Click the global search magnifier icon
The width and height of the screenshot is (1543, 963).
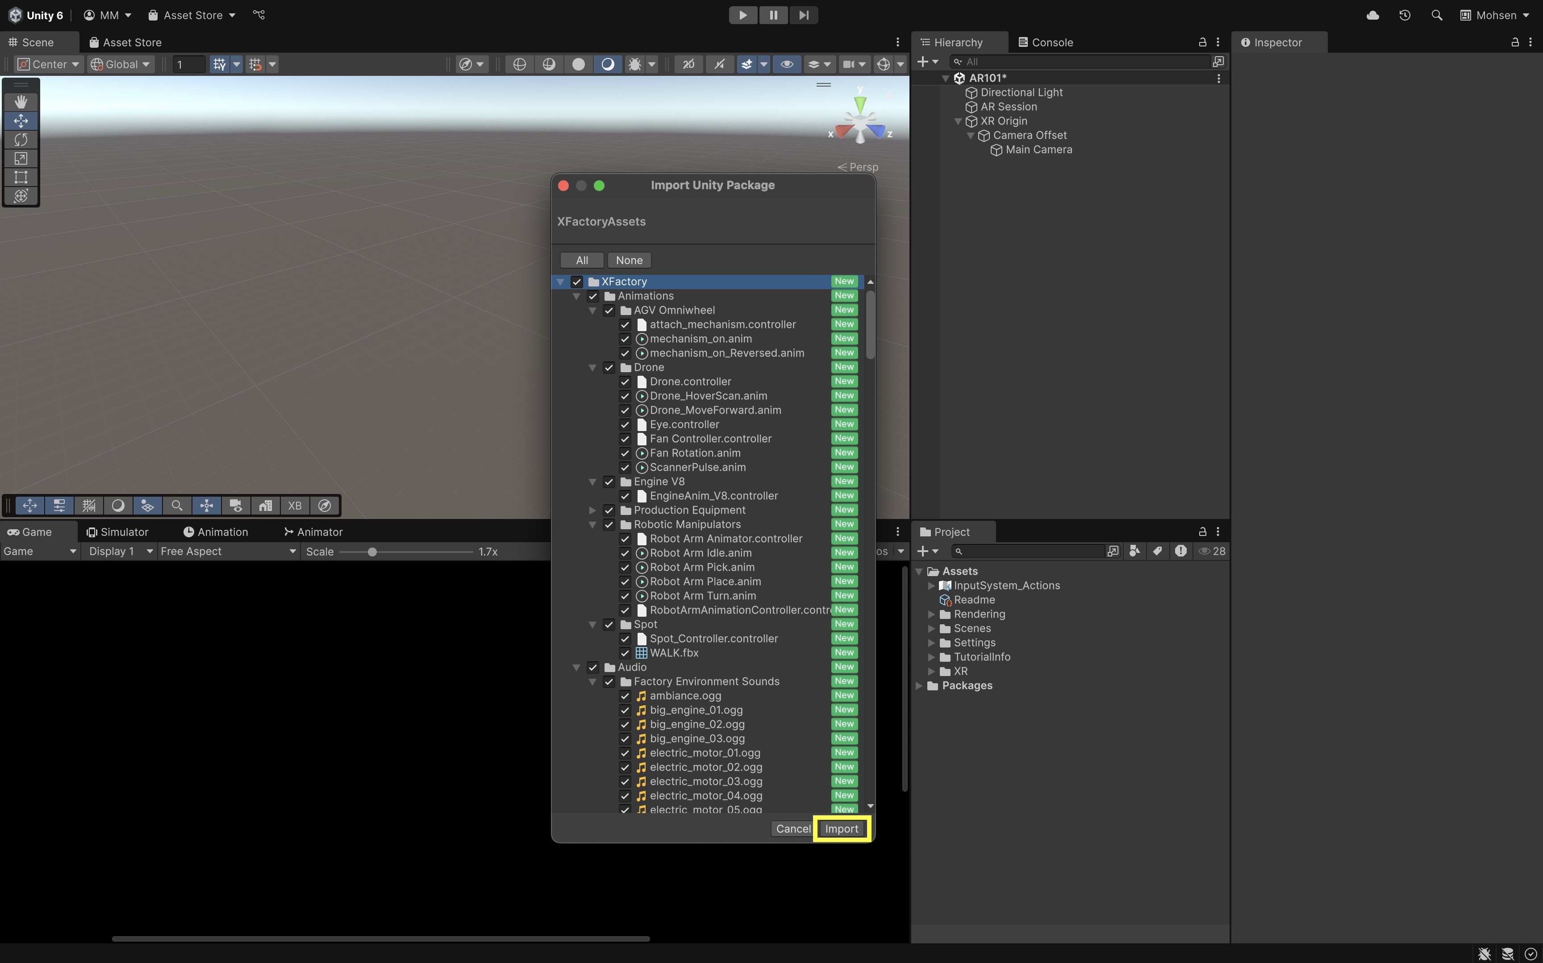coord(1437,15)
